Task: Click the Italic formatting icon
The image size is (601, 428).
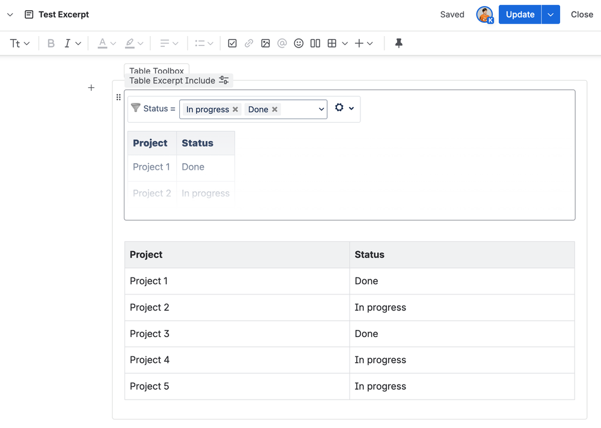Action: (x=67, y=43)
